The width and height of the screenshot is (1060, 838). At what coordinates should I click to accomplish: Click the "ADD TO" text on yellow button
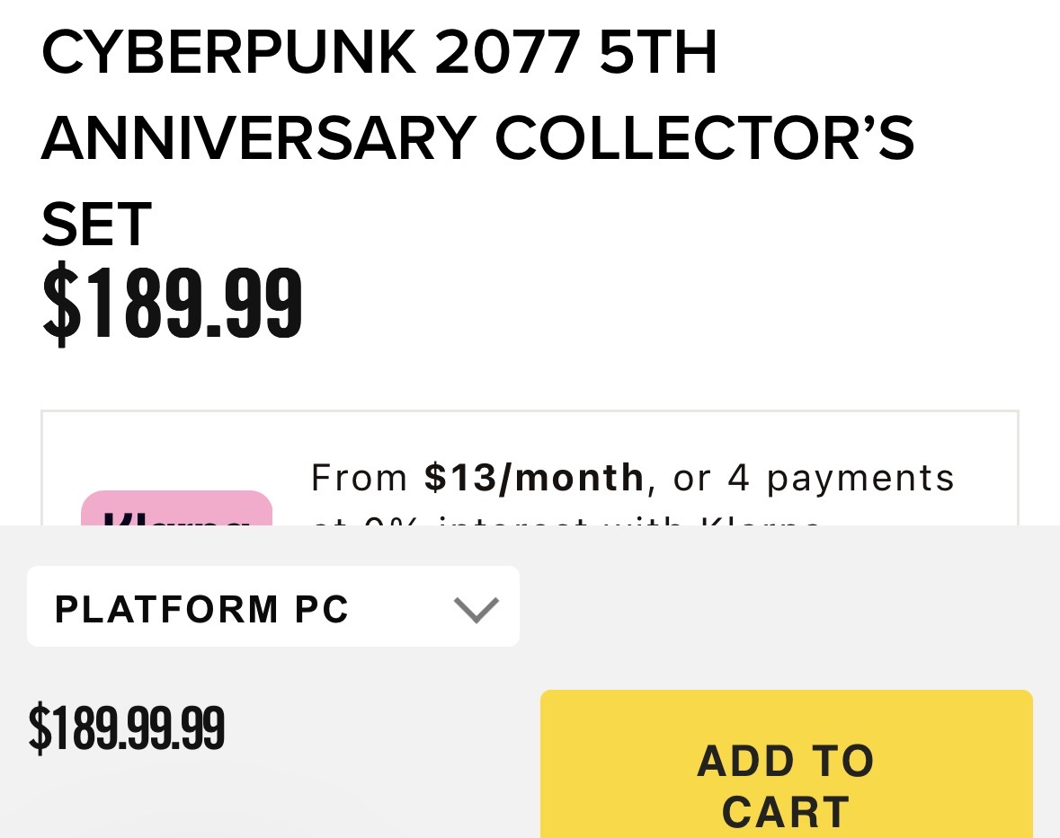(786, 762)
